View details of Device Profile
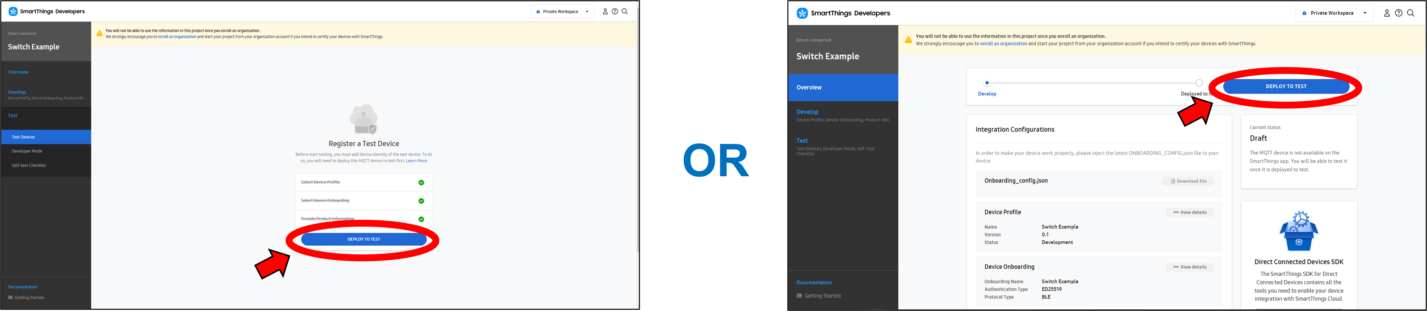Image resolution: width=1427 pixels, height=311 pixels. point(1190,213)
